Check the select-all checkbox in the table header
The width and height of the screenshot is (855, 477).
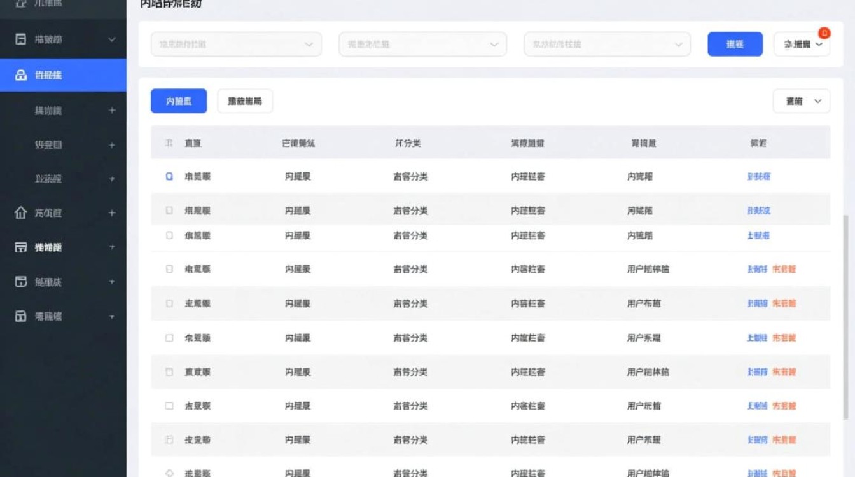coord(169,142)
